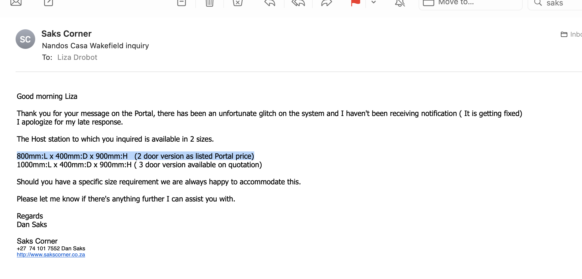
Task: Click the Get Mail envelope icon
Action: coord(16,2)
